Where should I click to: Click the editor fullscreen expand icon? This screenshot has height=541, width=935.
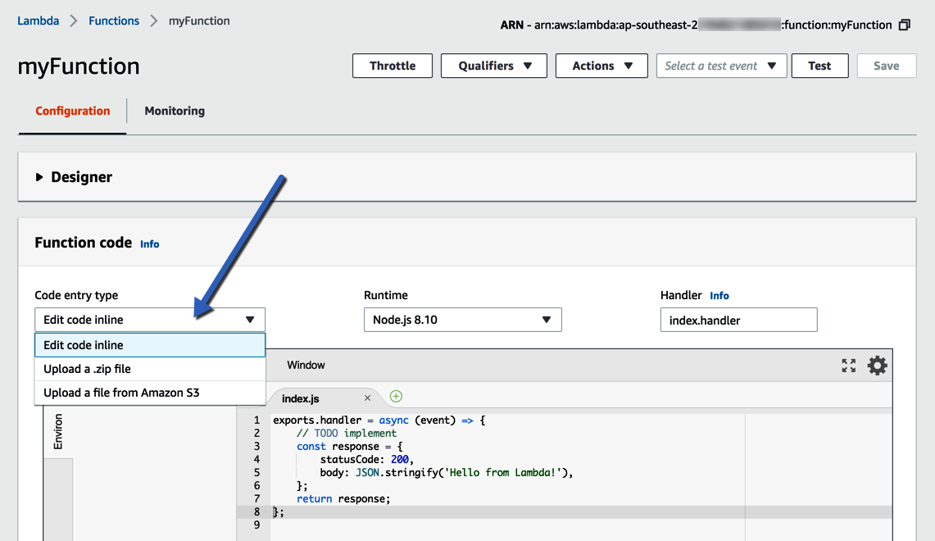click(x=849, y=366)
